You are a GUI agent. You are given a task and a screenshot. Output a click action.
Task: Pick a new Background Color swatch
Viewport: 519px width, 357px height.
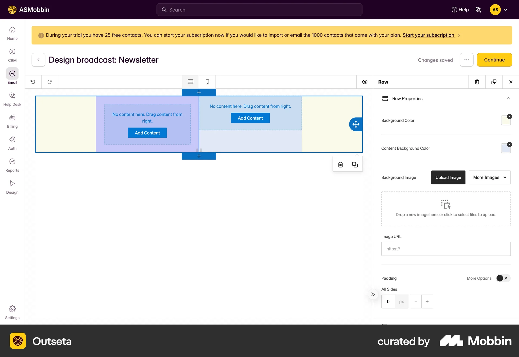[506, 120]
